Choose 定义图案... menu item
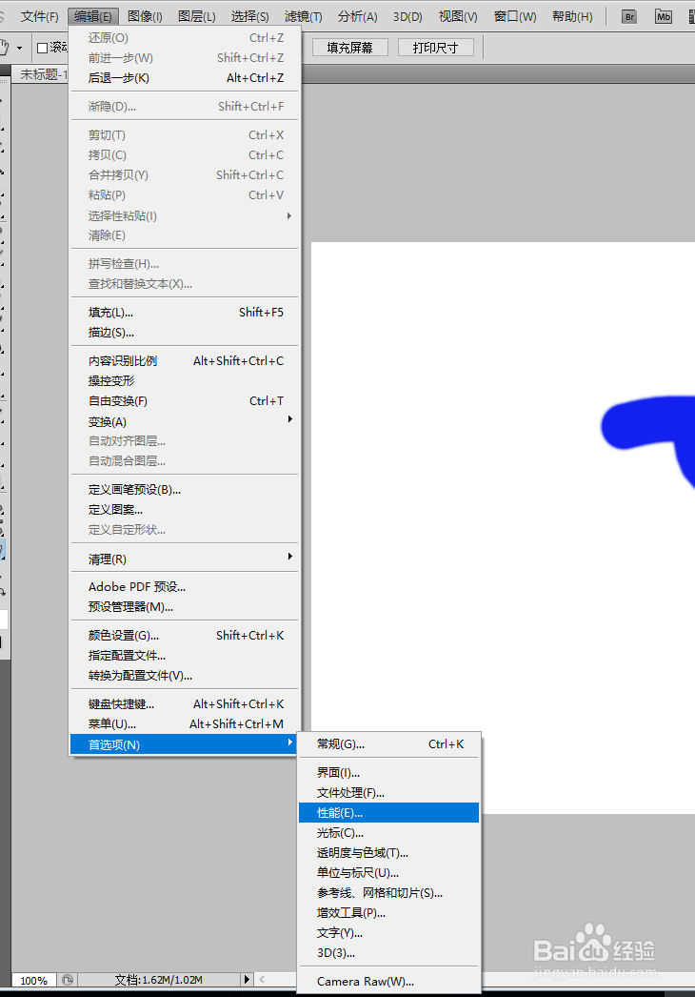 point(185,510)
